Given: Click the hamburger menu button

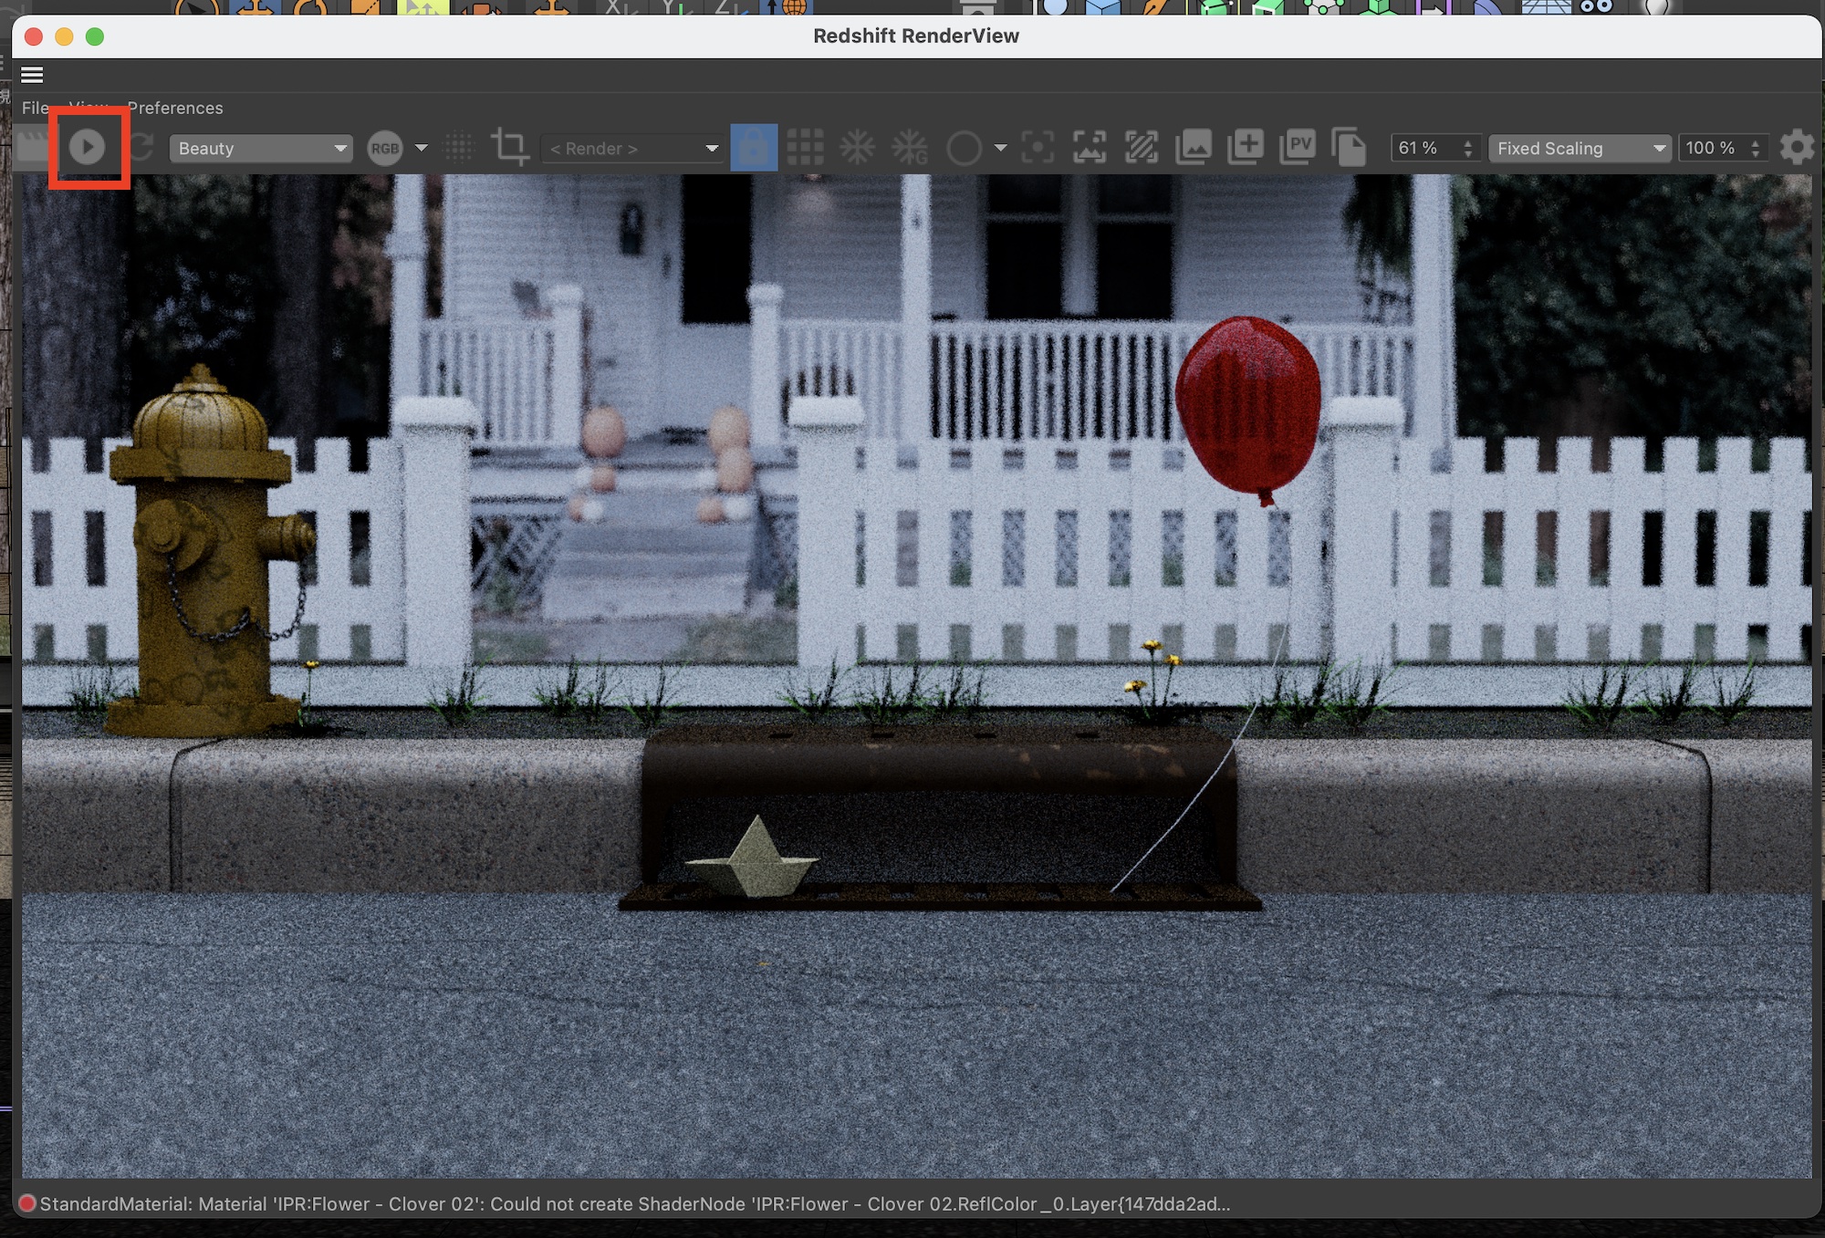Looking at the screenshot, I should point(32,75).
